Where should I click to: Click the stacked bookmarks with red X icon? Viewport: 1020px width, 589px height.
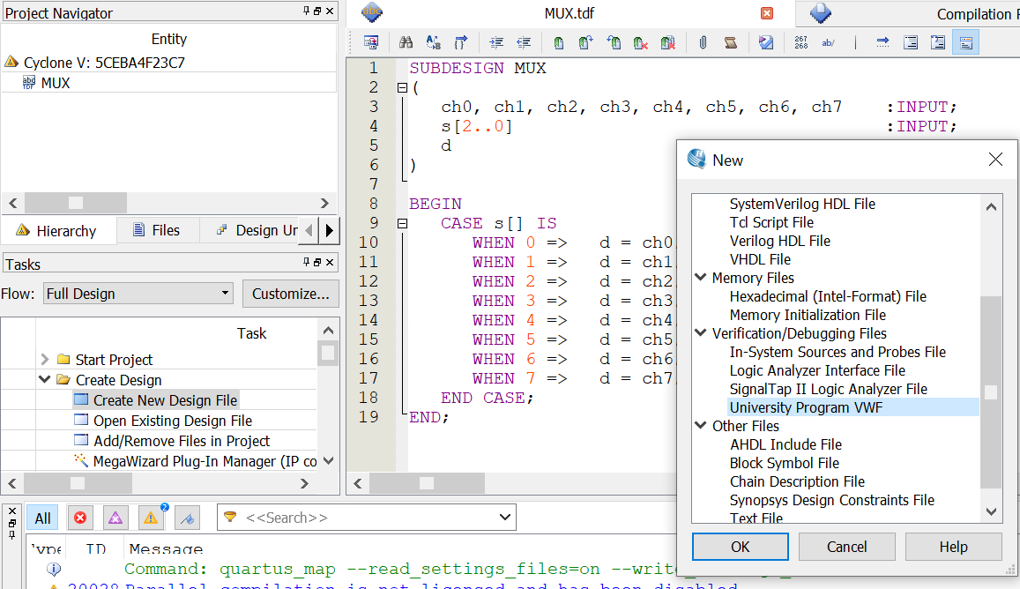click(x=668, y=43)
